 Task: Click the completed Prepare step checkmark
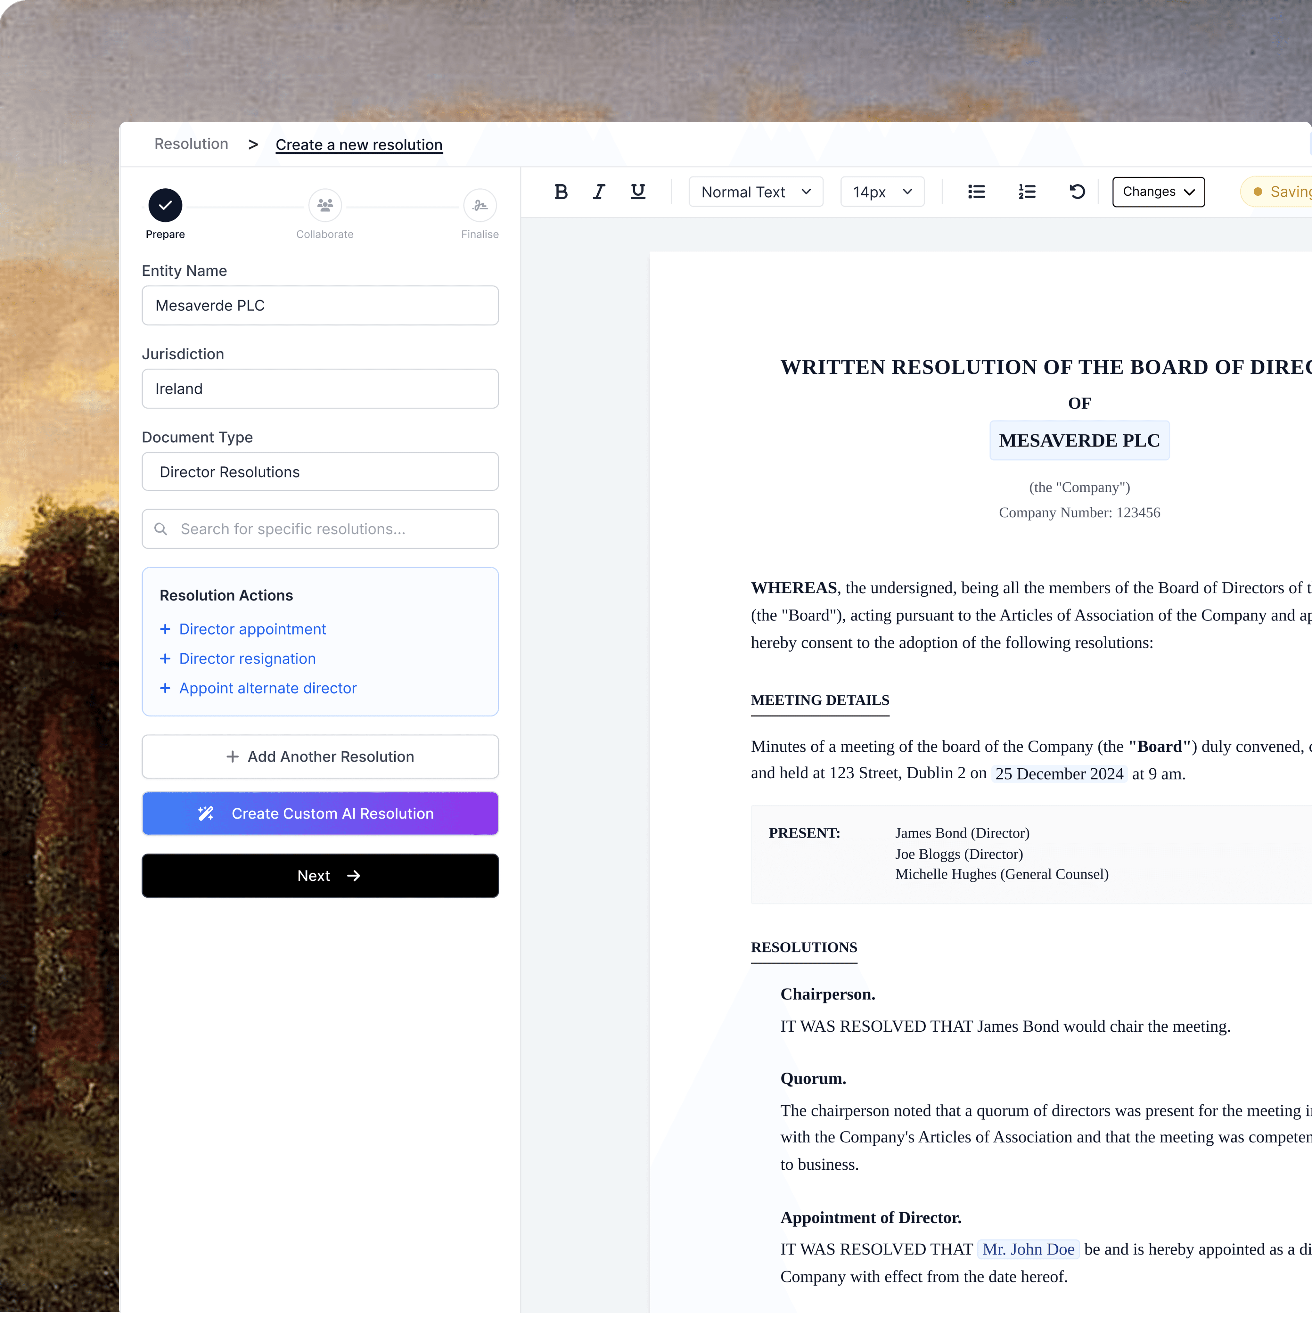(165, 205)
